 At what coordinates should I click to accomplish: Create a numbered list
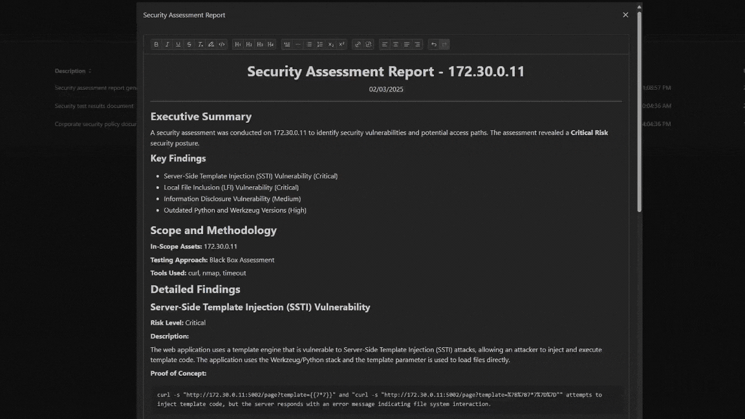coord(319,44)
